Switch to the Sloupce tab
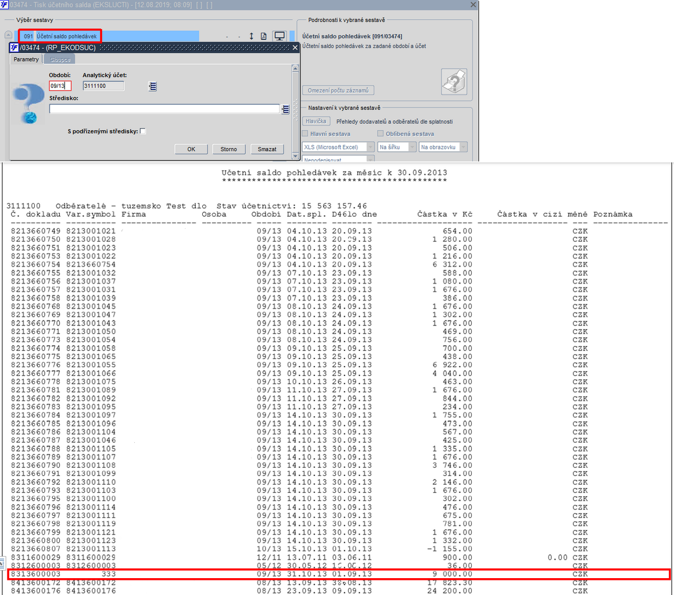 [60, 59]
